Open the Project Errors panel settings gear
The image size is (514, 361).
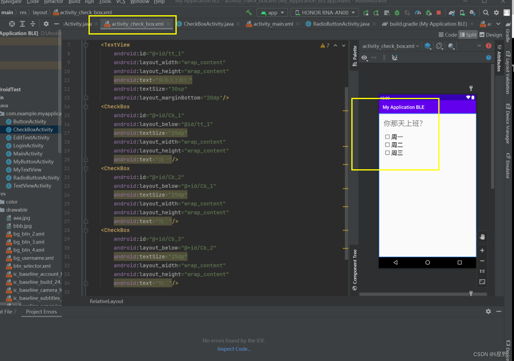tap(488, 311)
